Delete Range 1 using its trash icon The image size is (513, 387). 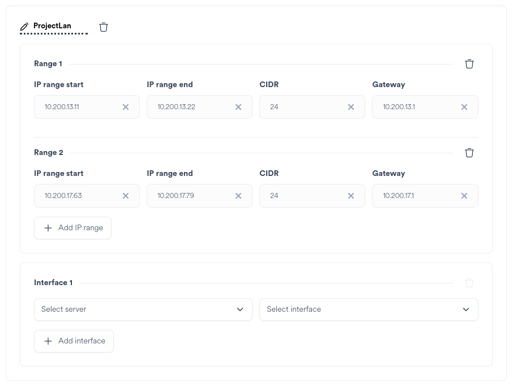469,63
